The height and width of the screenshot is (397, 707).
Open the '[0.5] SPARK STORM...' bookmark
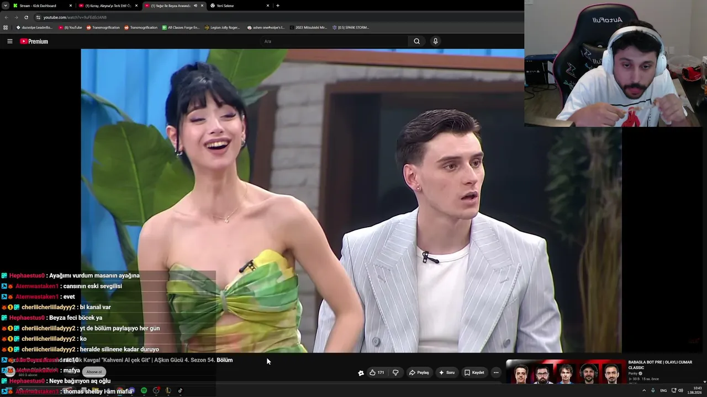tap(350, 28)
